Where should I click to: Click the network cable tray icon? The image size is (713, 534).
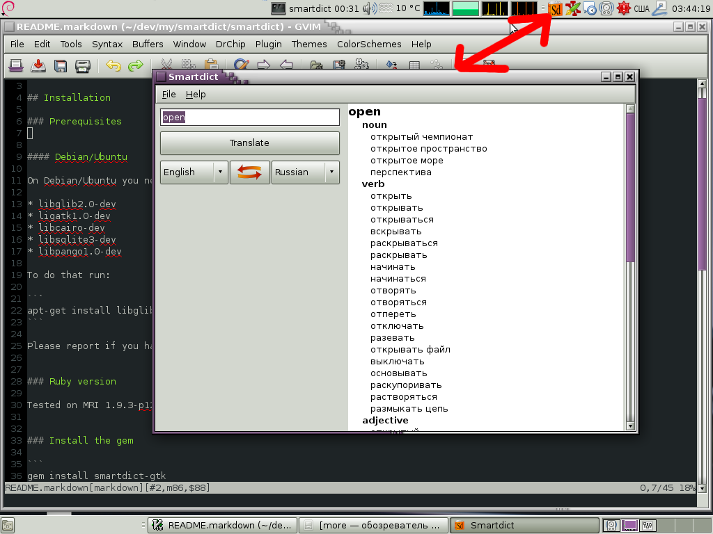659,8
